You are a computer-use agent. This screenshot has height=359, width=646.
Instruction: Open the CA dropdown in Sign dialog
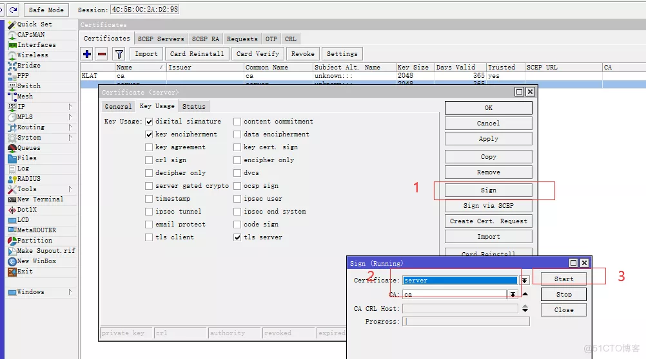click(x=513, y=294)
